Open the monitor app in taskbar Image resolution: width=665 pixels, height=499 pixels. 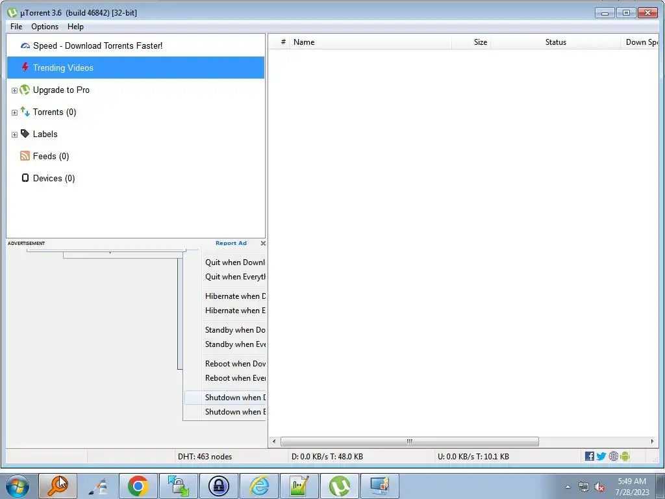click(x=380, y=486)
